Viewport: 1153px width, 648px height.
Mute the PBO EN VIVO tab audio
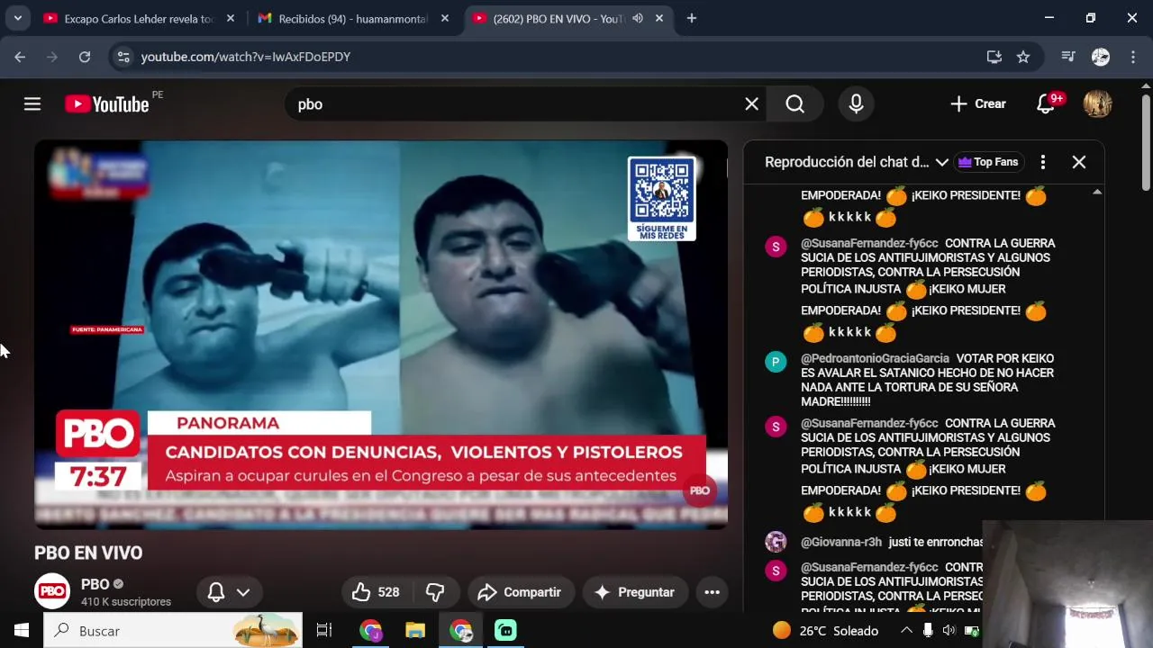[x=638, y=18]
